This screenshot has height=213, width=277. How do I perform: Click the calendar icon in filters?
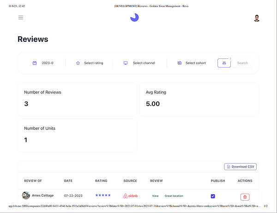(35, 63)
